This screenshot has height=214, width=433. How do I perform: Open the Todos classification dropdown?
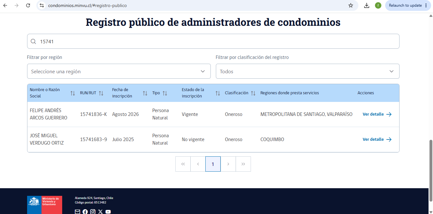pos(307,71)
